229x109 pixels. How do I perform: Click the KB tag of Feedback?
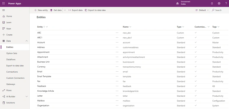(214, 86)
